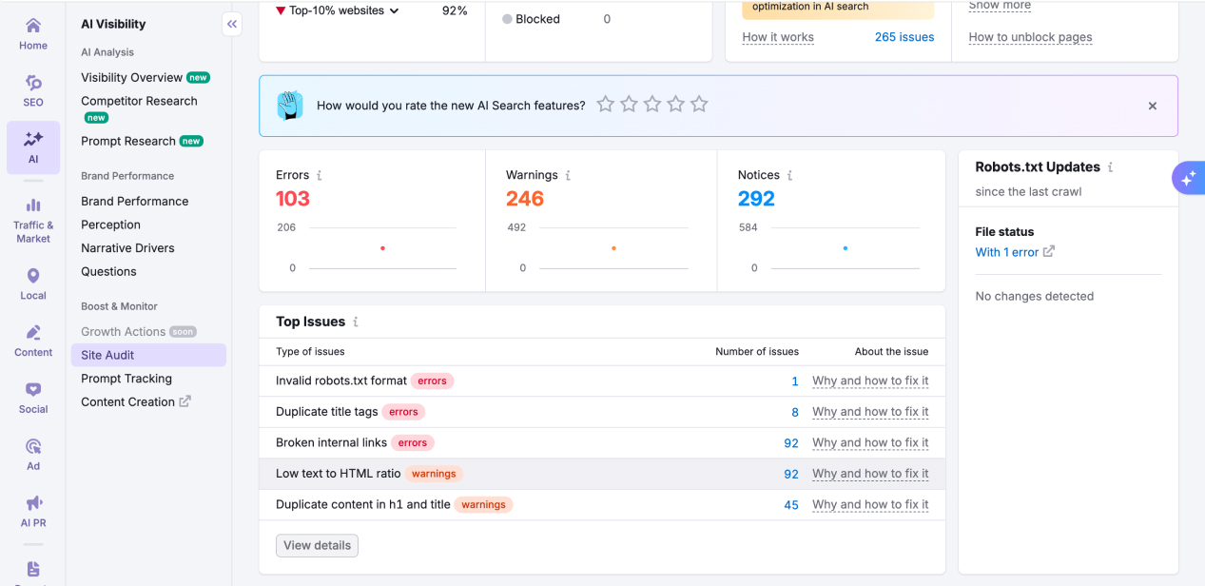The width and height of the screenshot is (1205, 586).
Task: Click the sparkle AI assistant button
Action: pos(1188,178)
